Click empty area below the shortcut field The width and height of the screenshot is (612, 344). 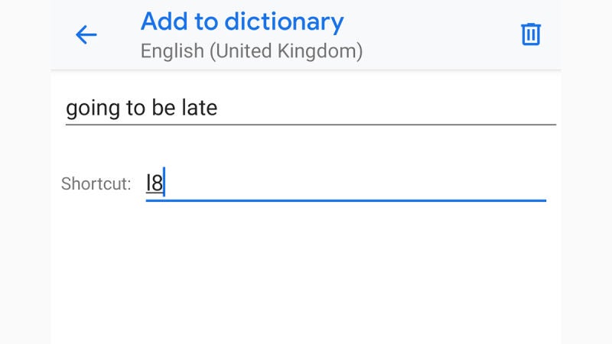[306, 275]
